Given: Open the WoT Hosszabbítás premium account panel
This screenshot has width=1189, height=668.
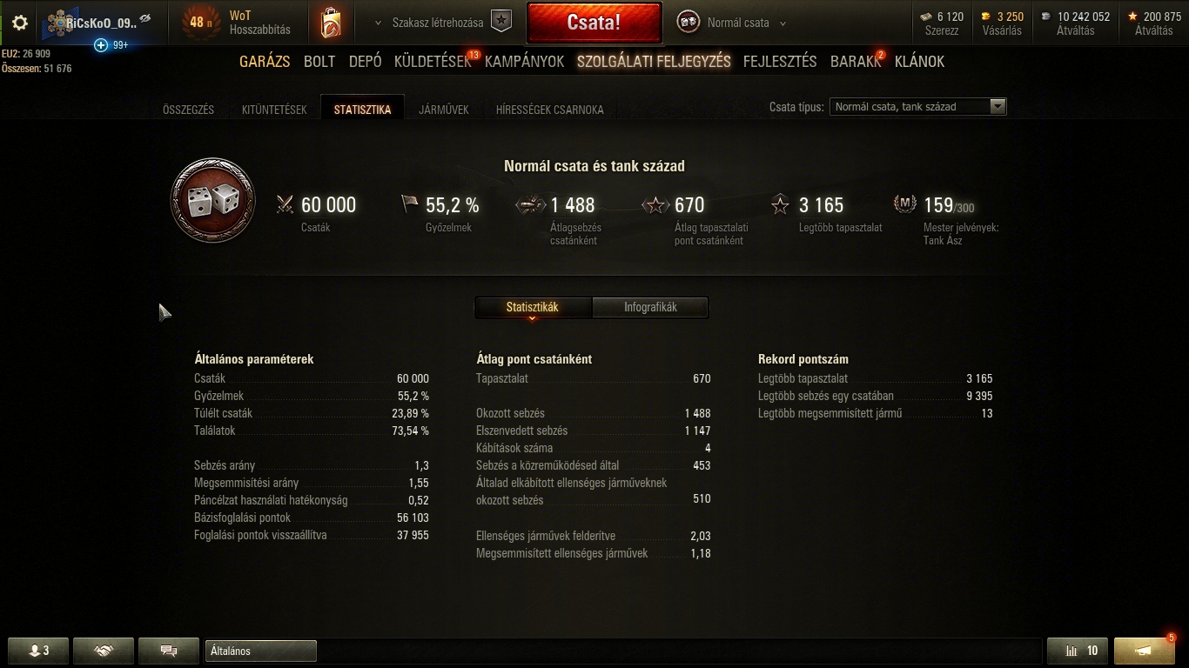Looking at the screenshot, I should point(237,23).
